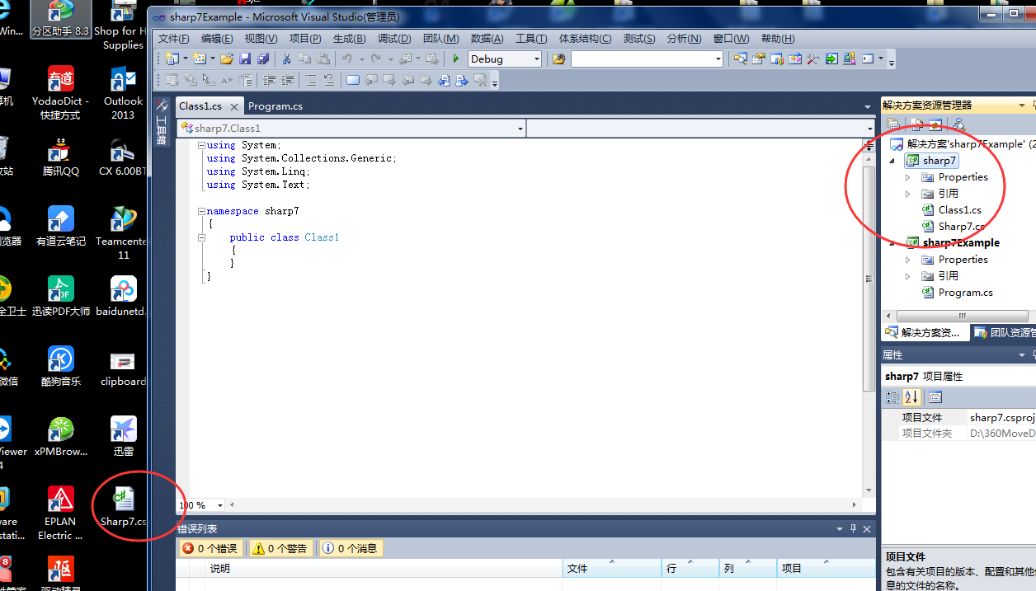The height and width of the screenshot is (591, 1036).
Task: Open a file with the folder icon
Action: (x=227, y=59)
